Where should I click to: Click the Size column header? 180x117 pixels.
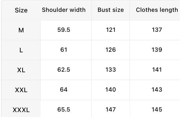[x=21, y=10]
